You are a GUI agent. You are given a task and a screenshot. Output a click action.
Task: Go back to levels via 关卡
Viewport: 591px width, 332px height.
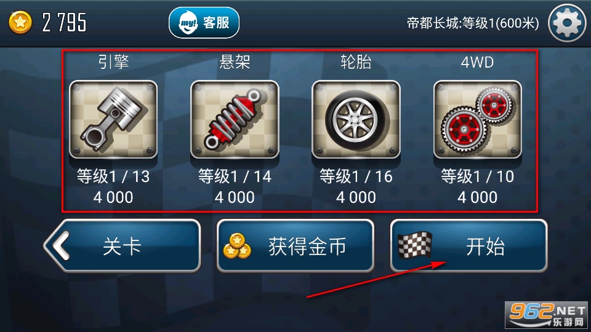[x=122, y=245]
